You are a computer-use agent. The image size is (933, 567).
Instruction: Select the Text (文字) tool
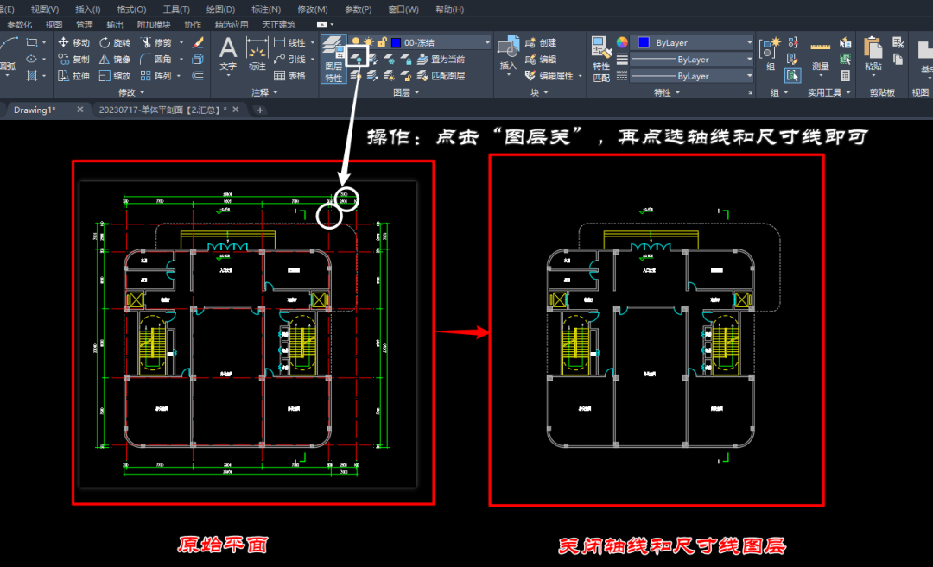[229, 54]
